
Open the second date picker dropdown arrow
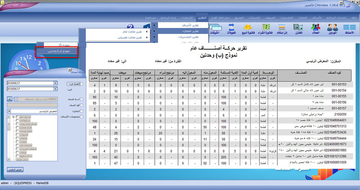click(x=55, y=89)
